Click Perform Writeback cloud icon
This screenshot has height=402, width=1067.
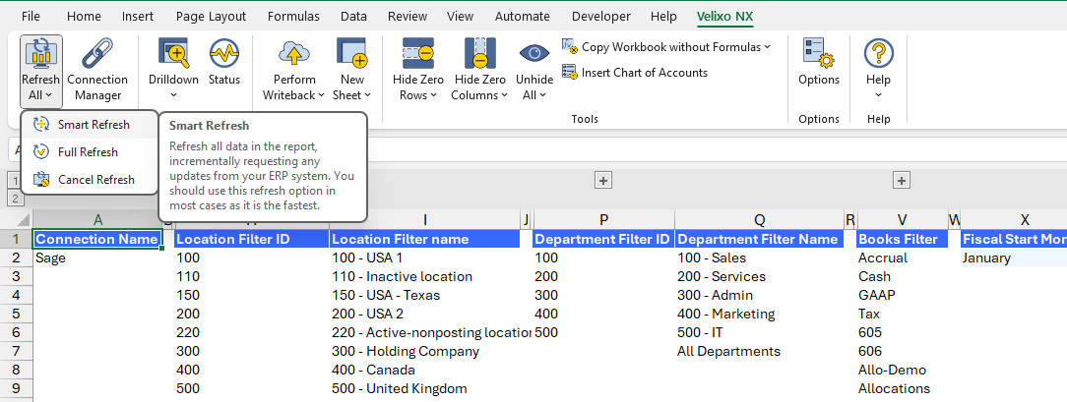[294, 53]
